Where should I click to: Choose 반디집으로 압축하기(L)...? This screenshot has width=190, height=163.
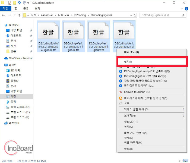[x=151, y=86]
